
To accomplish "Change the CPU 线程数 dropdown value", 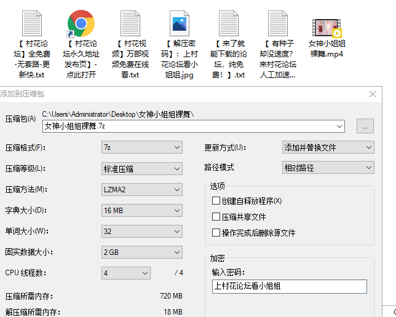I will [x=126, y=273].
